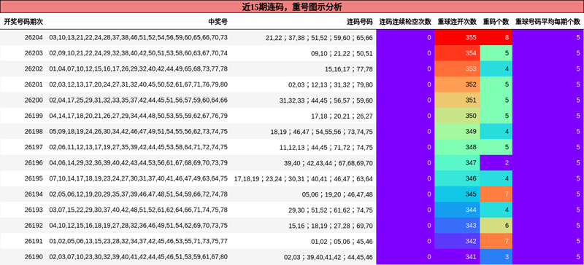Viewport: 584px width, 265px height.
Task: Click the cell showing 352
Action: click(x=458, y=84)
